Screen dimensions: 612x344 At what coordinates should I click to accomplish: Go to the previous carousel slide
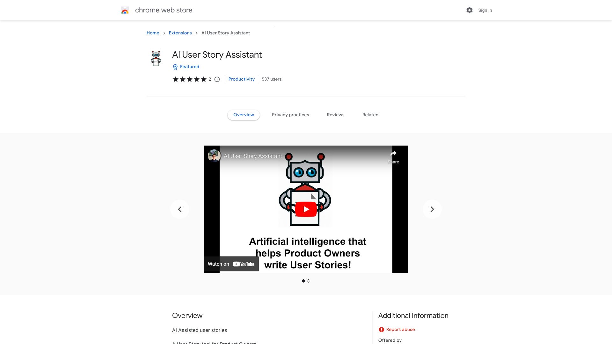(180, 209)
